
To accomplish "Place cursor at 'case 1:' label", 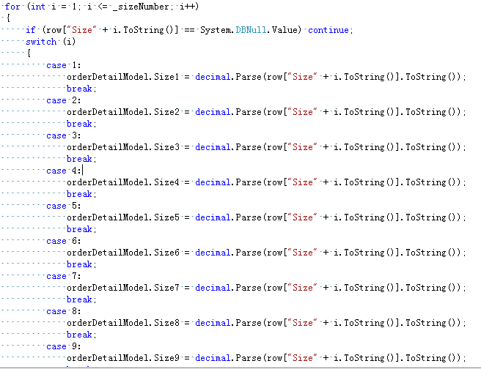I will coord(64,65).
